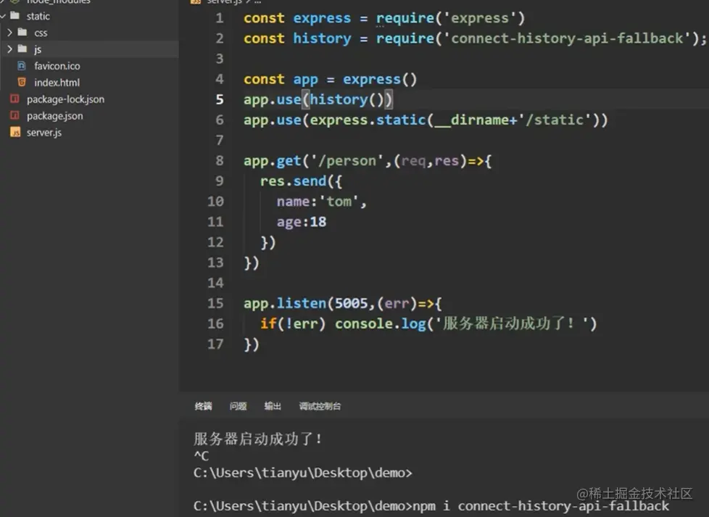This screenshot has height=517, width=709.
Task: Open favicon.ico in the explorer
Action: (57, 66)
